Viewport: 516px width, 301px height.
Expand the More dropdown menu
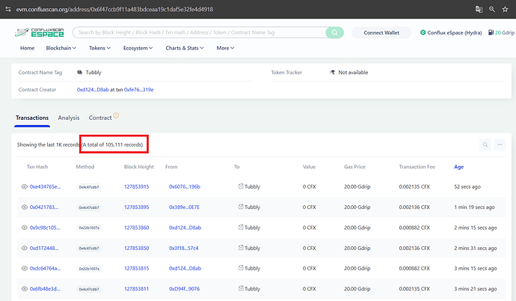tap(225, 48)
